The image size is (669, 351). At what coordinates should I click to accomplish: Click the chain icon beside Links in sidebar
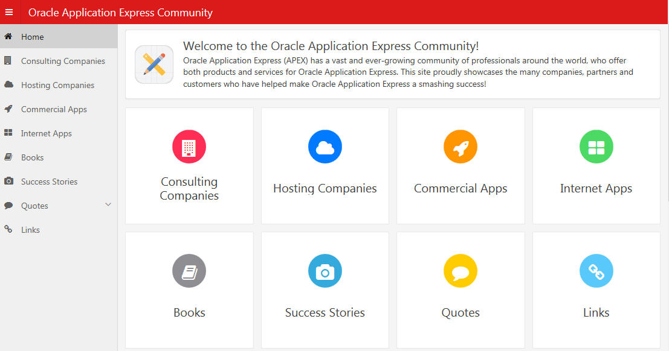tap(8, 229)
